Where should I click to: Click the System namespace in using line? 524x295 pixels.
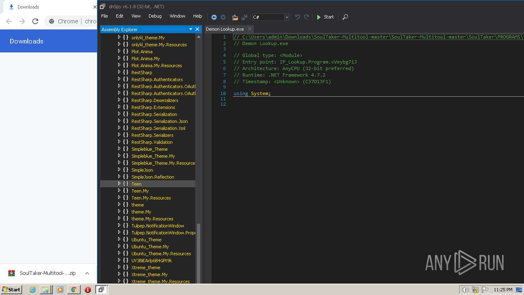260,93
